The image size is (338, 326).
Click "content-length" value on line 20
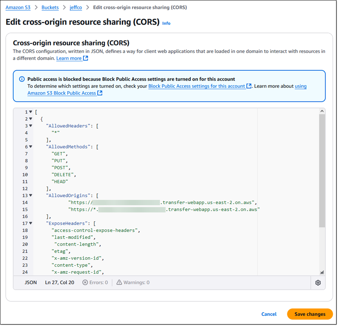[76, 244]
